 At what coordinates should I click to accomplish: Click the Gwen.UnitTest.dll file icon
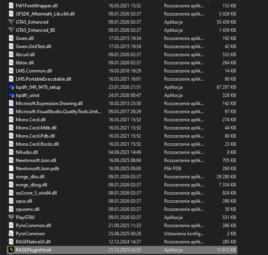click(11, 46)
